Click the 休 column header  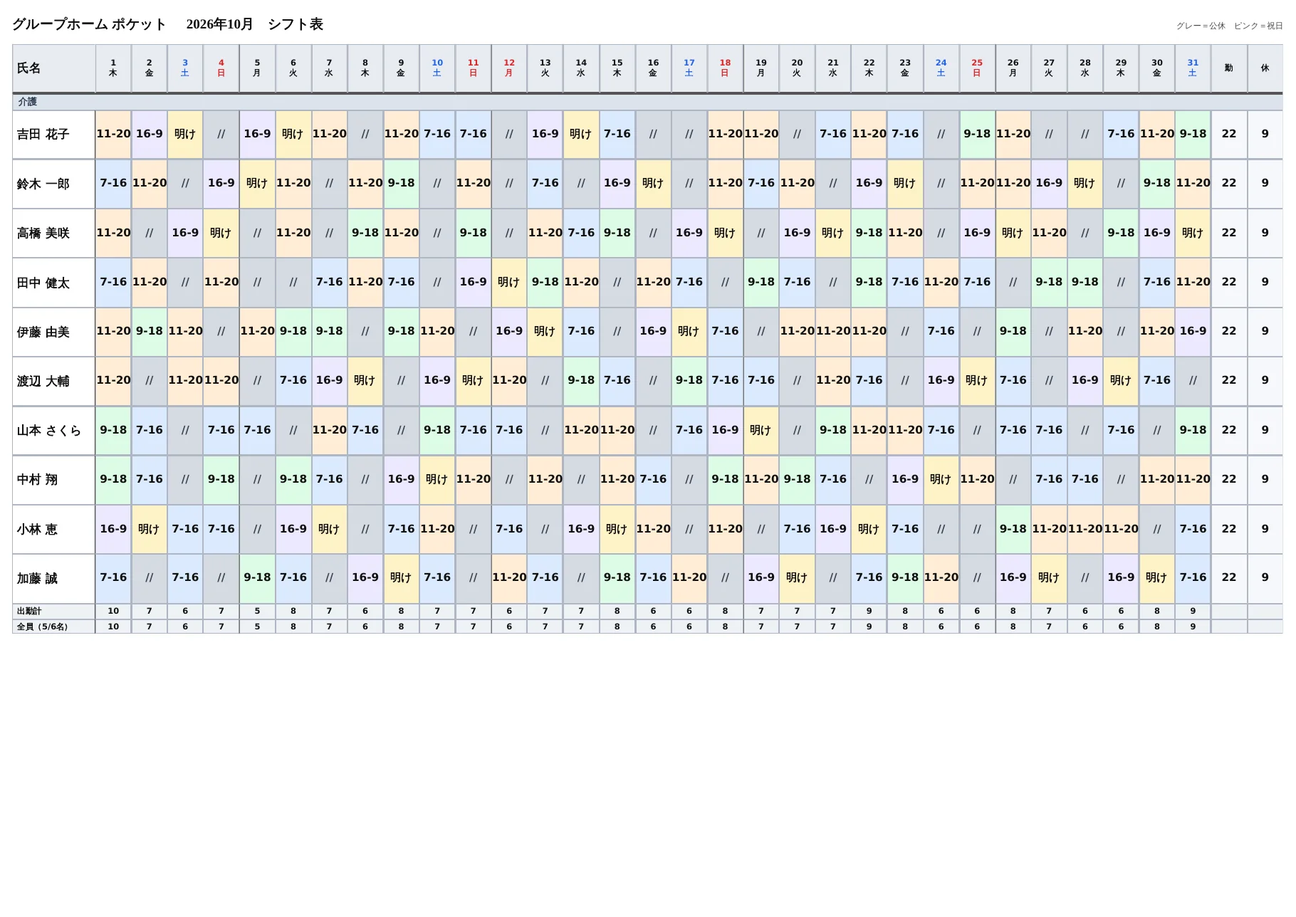click(1265, 68)
